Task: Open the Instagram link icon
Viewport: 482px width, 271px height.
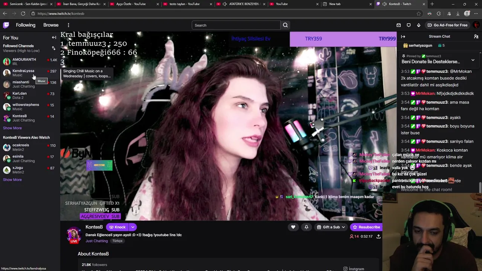Action: point(345,269)
